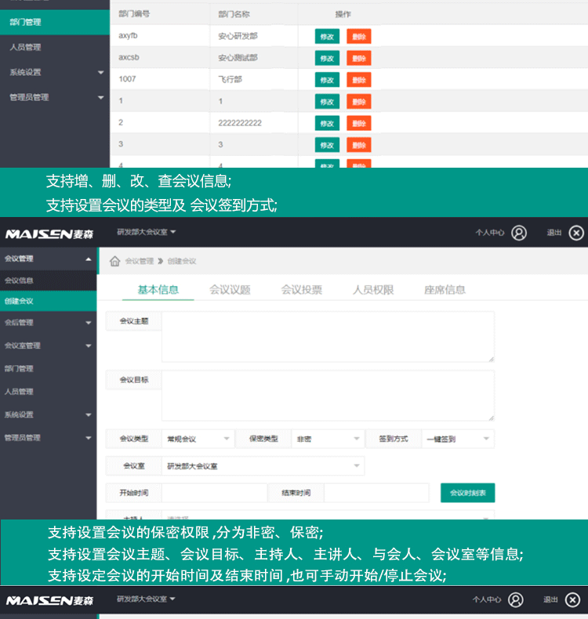Switch to the 会议投票 tab
Viewport: 588px width, 619px height.
click(301, 290)
